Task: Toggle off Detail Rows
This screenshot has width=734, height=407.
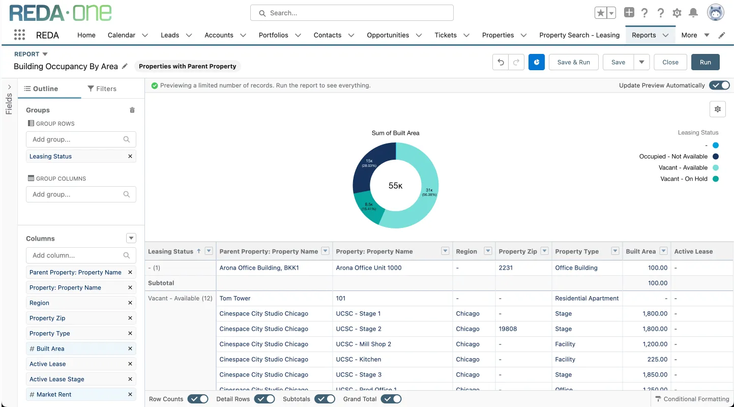Action: pos(264,399)
